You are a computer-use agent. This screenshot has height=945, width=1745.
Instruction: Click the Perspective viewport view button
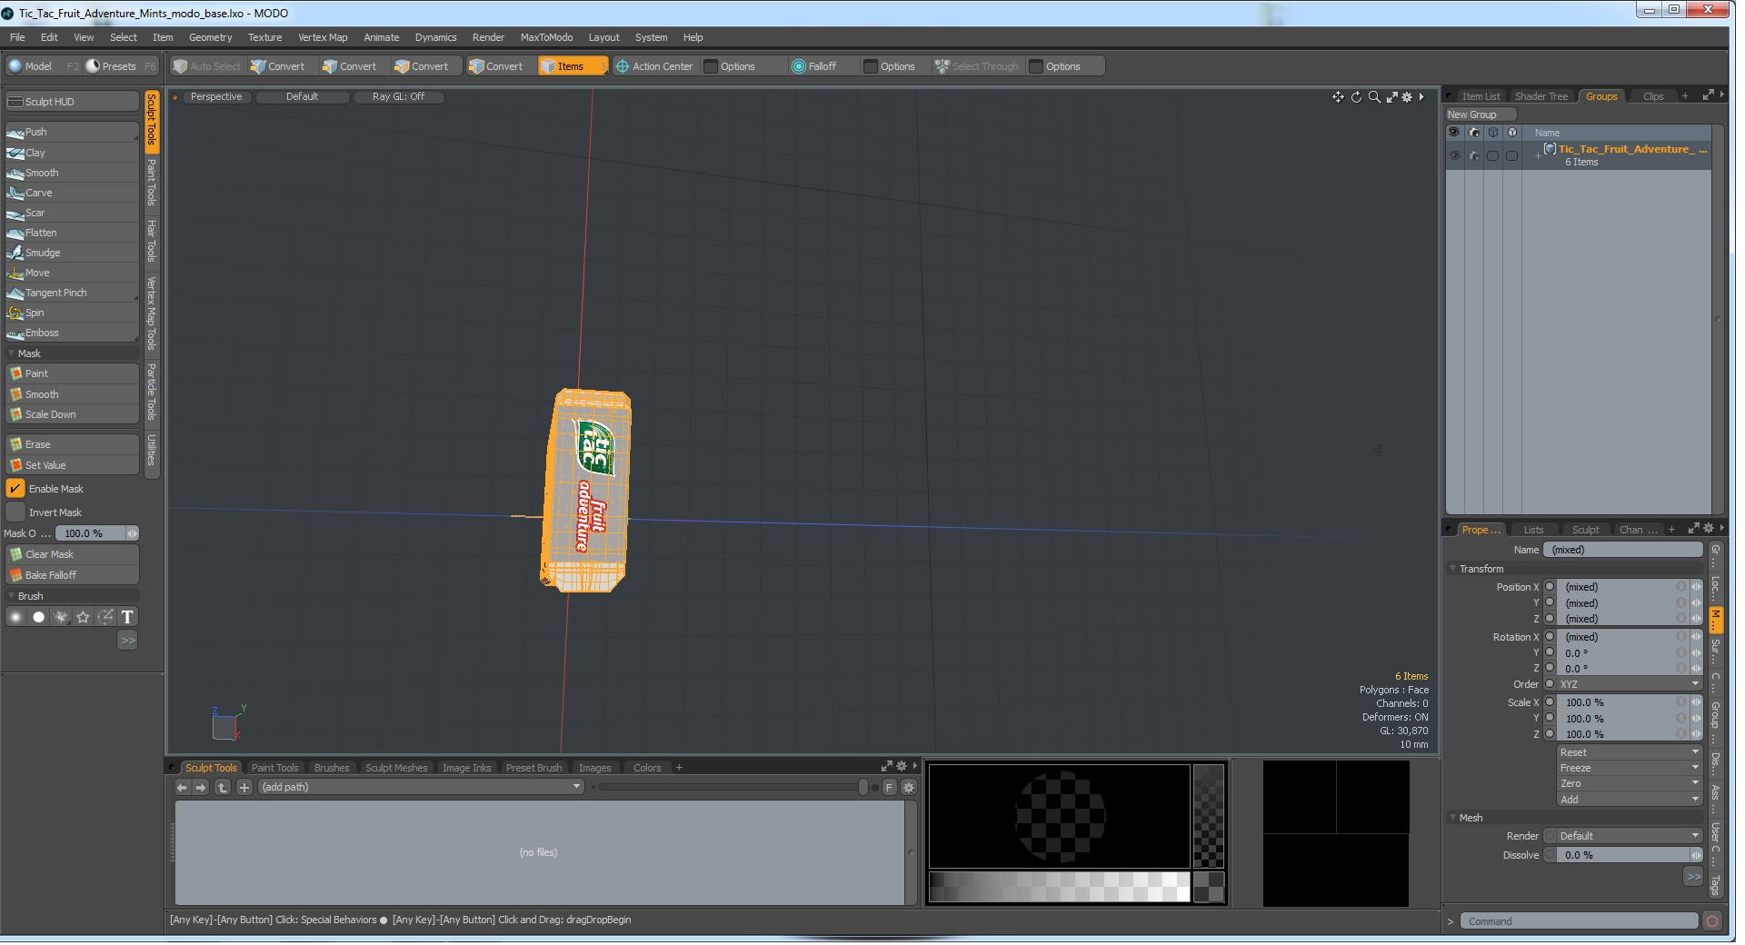pyautogui.click(x=216, y=97)
